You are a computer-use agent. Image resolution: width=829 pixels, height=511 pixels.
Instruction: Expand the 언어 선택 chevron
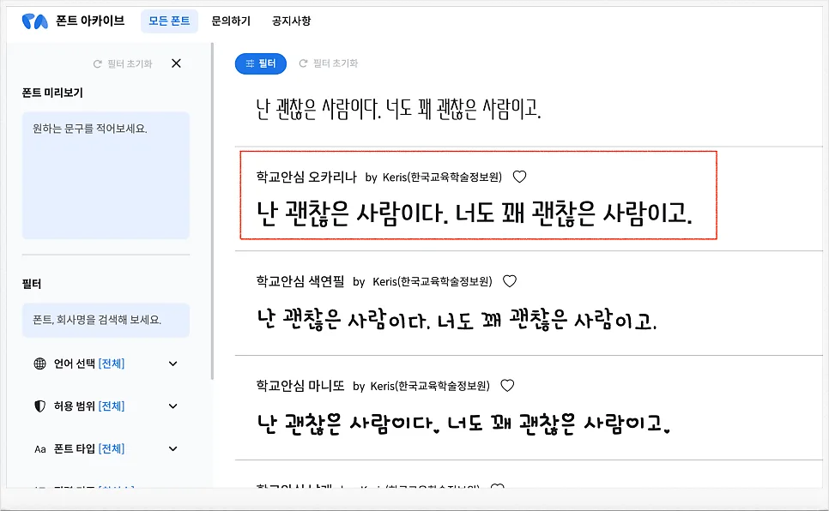[172, 364]
